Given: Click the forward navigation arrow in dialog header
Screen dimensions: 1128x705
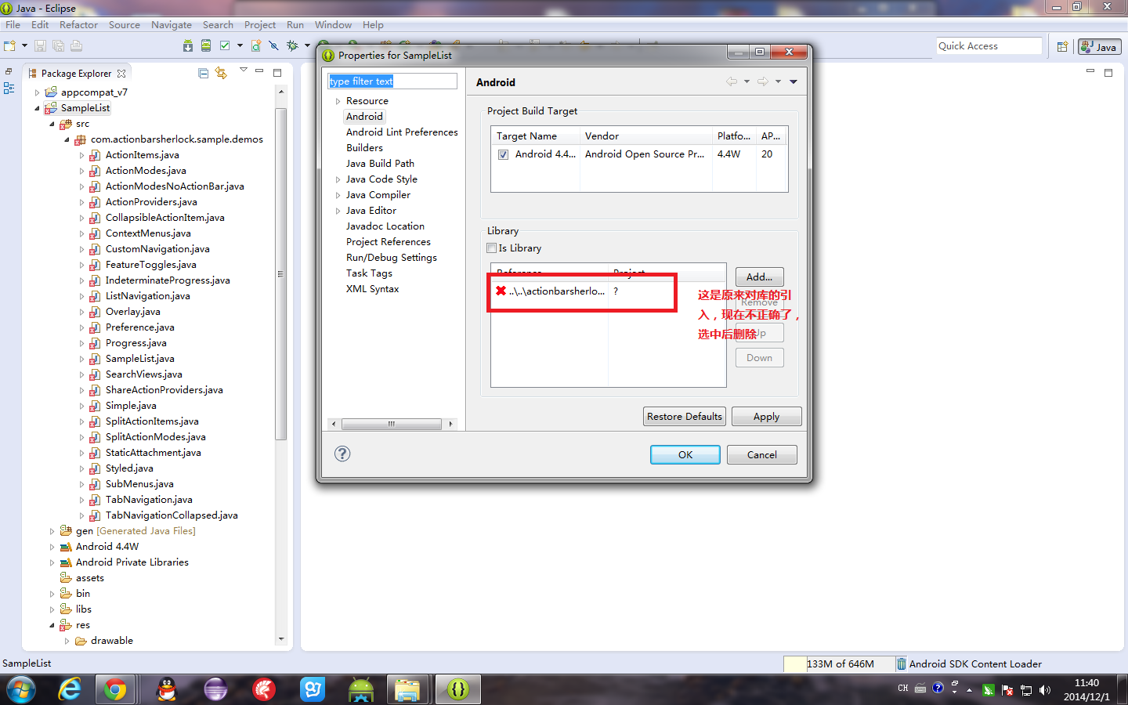Looking at the screenshot, I should [762, 81].
